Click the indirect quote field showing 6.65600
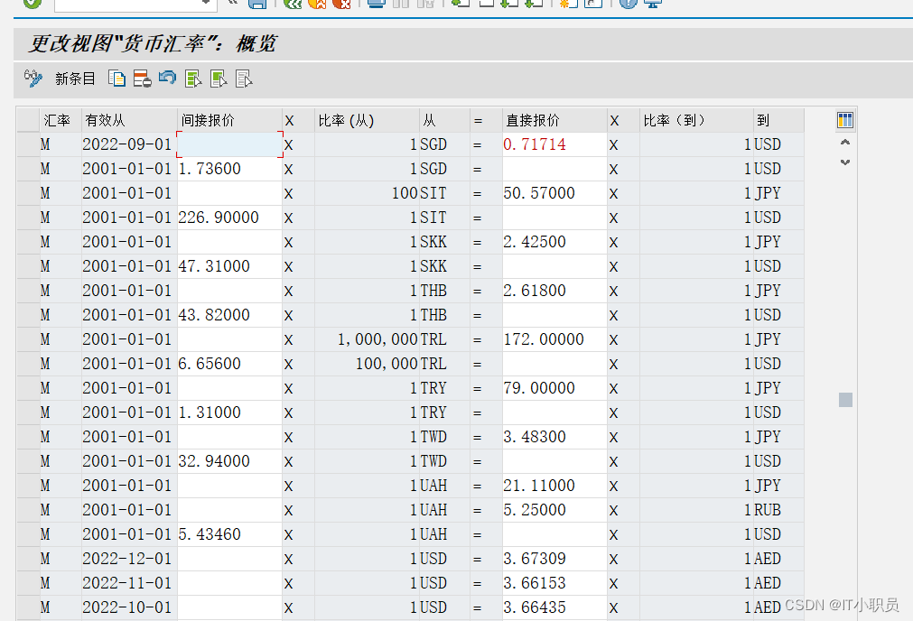 tap(229, 365)
